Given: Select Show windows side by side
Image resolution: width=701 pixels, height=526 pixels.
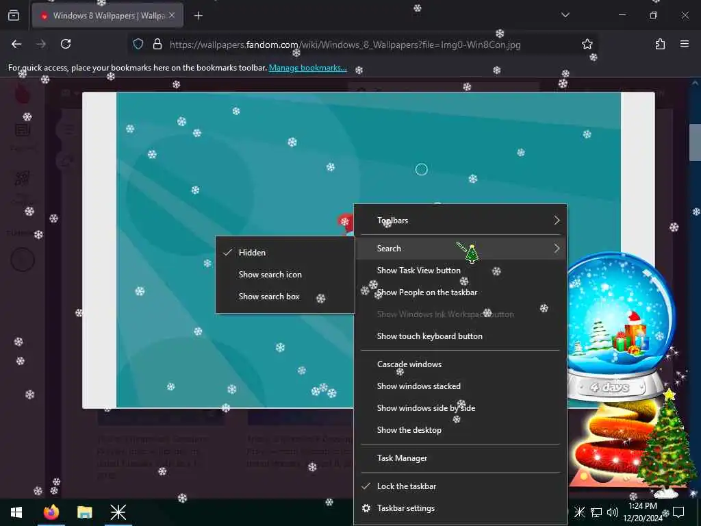Looking at the screenshot, I should tap(461, 408).
